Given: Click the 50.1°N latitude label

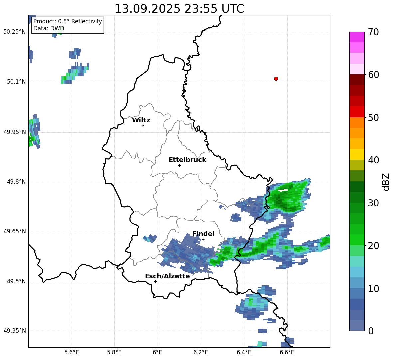Looking at the screenshot, I should pyautogui.click(x=16, y=82).
